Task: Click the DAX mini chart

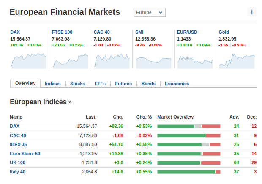Action: coord(29,61)
